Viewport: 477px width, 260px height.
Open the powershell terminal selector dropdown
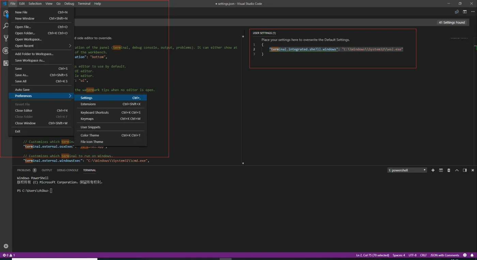coord(407,170)
